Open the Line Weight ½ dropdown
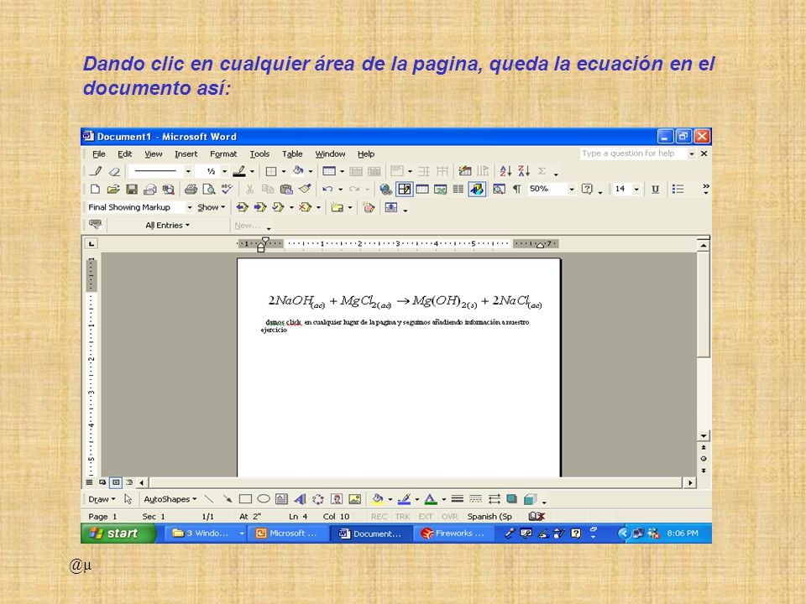 coord(225,171)
